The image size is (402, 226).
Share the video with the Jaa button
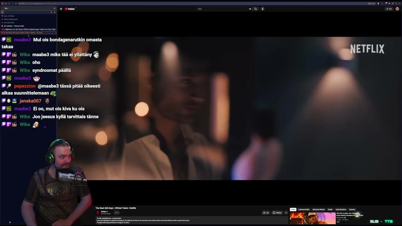(266, 213)
